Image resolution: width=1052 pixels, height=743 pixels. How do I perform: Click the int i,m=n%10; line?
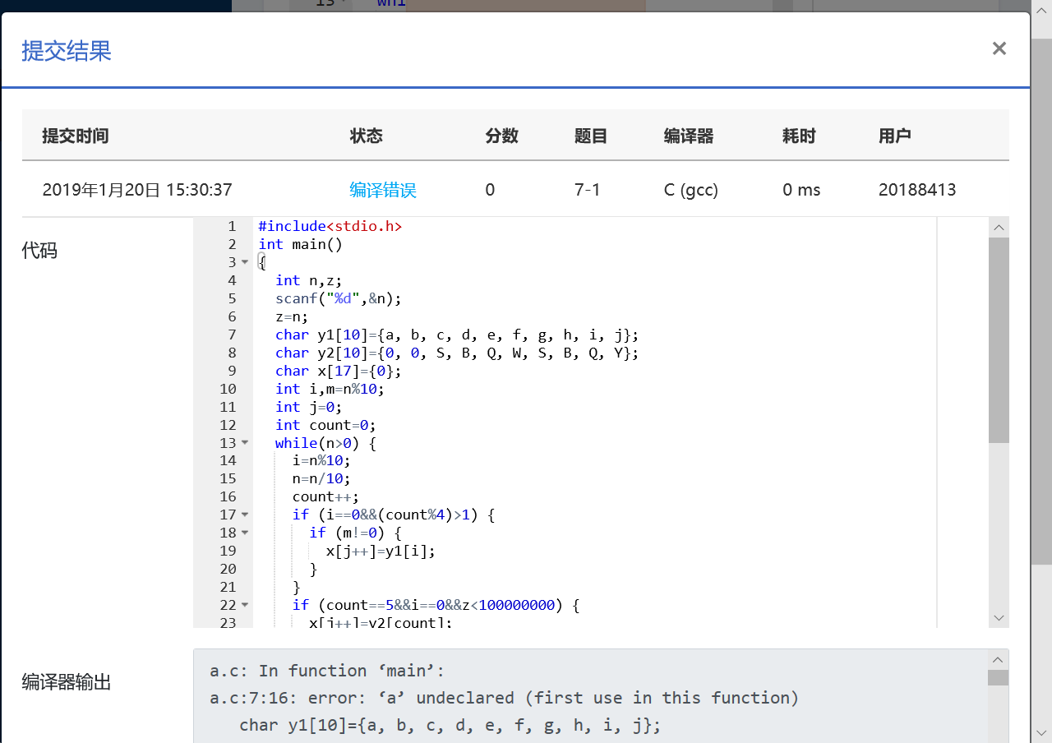(x=330, y=389)
